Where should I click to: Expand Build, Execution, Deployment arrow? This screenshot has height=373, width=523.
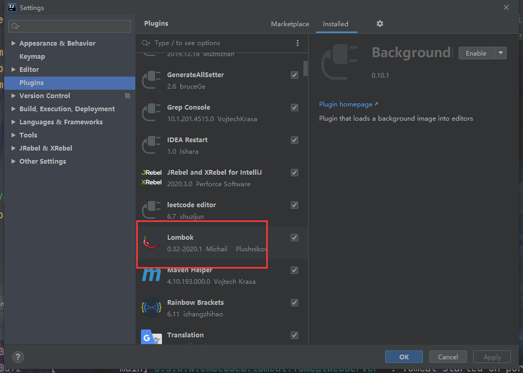click(13, 109)
